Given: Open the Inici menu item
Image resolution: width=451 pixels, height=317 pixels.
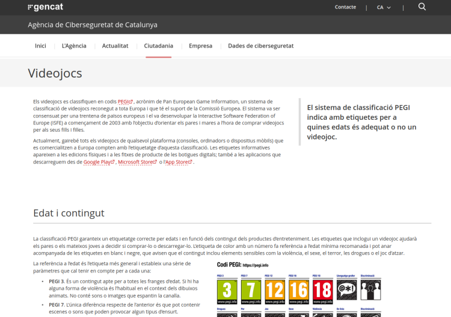Looking at the screenshot, I should point(40,46).
